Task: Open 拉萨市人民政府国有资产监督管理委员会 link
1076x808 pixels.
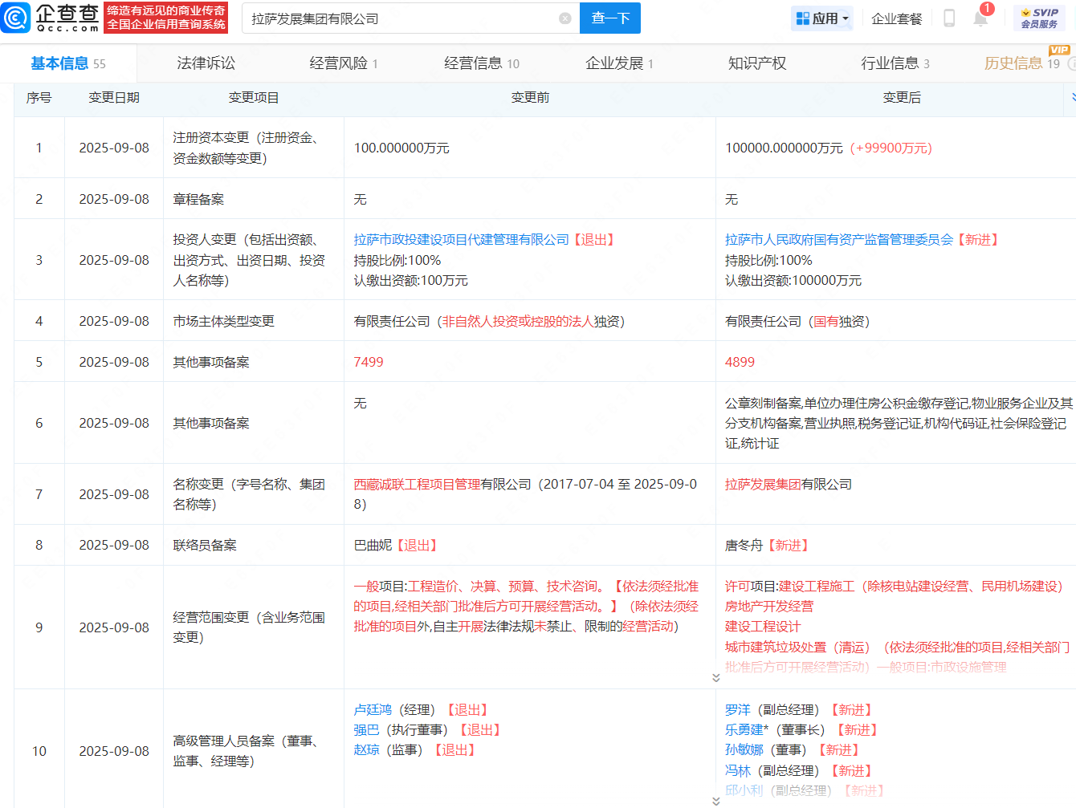Action: click(x=838, y=240)
